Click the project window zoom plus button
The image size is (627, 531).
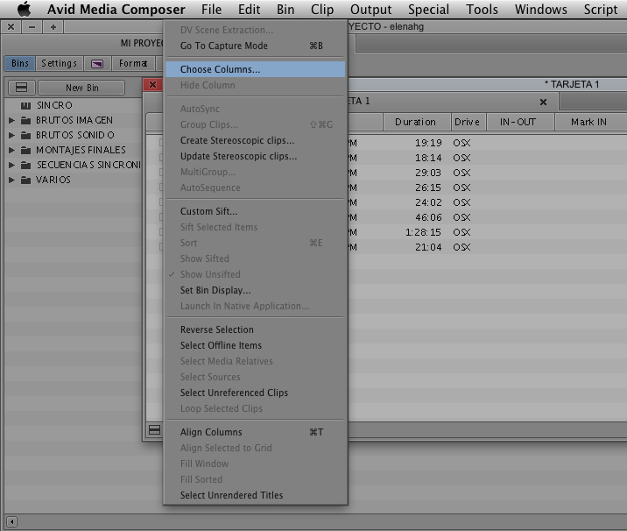click(53, 27)
